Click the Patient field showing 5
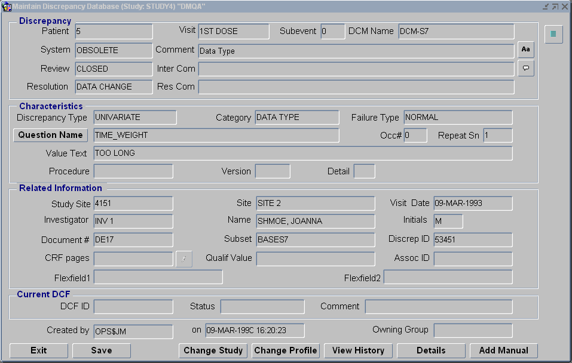 tap(114, 31)
